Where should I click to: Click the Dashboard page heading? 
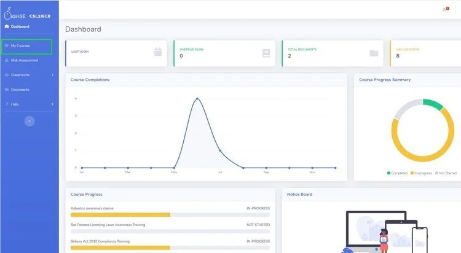click(x=83, y=29)
